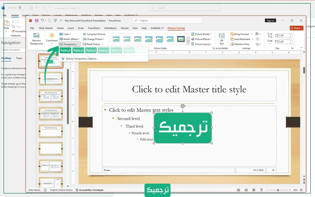Click the Share button
The image size is (315, 197).
[x=296, y=28]
